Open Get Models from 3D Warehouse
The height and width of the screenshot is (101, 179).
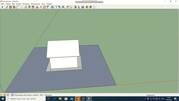pos(87,7)
